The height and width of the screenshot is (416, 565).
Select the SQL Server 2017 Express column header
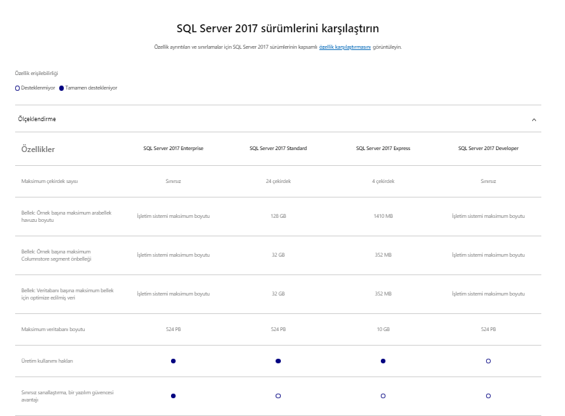coord(383,148)
